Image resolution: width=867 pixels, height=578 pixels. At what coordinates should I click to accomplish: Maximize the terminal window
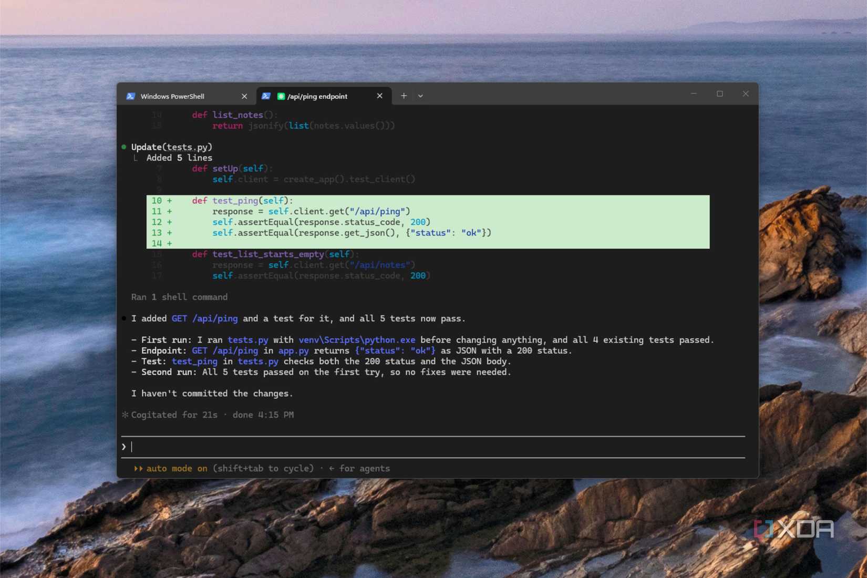click(720, 94)
